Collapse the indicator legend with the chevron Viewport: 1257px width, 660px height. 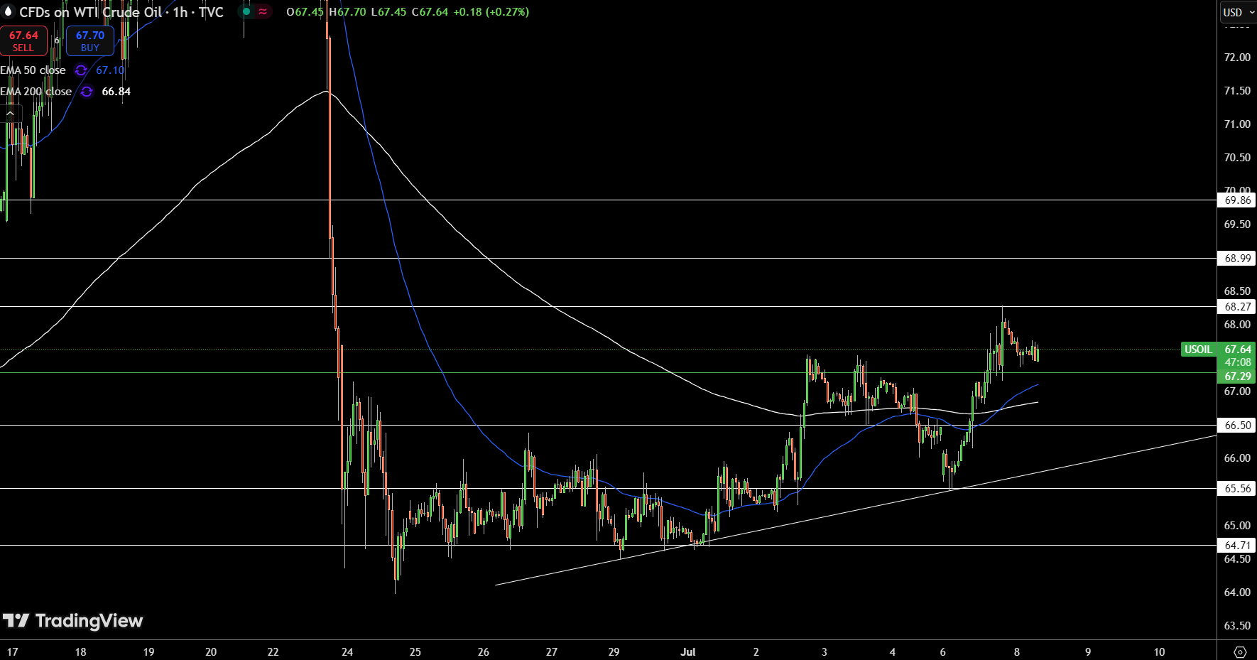click(10, 113)
